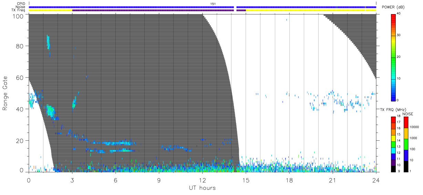Screen dimensions: 423x195
Task: Click the UT hours axis title
Action: click(x=202, y=188)
